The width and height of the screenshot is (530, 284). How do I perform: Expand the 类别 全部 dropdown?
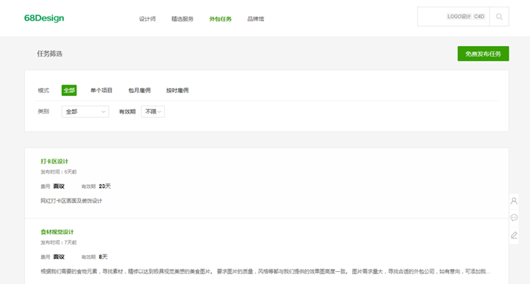click(x=85, y=112)
